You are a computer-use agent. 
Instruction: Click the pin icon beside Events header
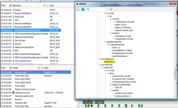point(10,68)
